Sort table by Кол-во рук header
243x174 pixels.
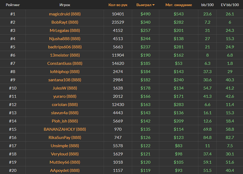pyautogui.click(x=118, y=5)
